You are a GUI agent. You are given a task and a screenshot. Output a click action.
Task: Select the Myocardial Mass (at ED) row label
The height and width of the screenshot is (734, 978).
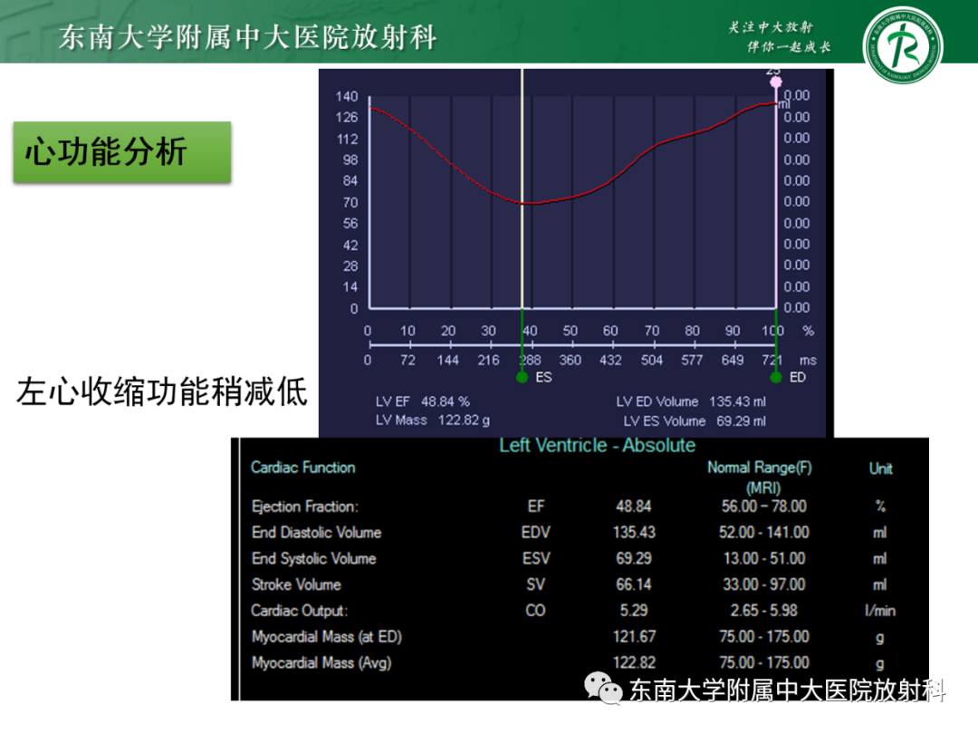(x=327, y=637)
